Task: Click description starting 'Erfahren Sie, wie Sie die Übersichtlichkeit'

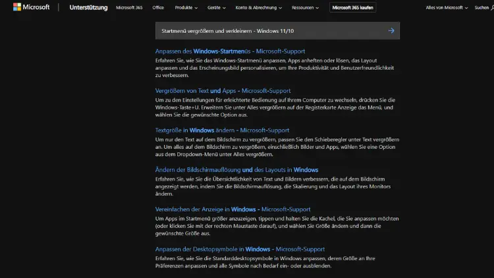Action: (x=273, y=186)
